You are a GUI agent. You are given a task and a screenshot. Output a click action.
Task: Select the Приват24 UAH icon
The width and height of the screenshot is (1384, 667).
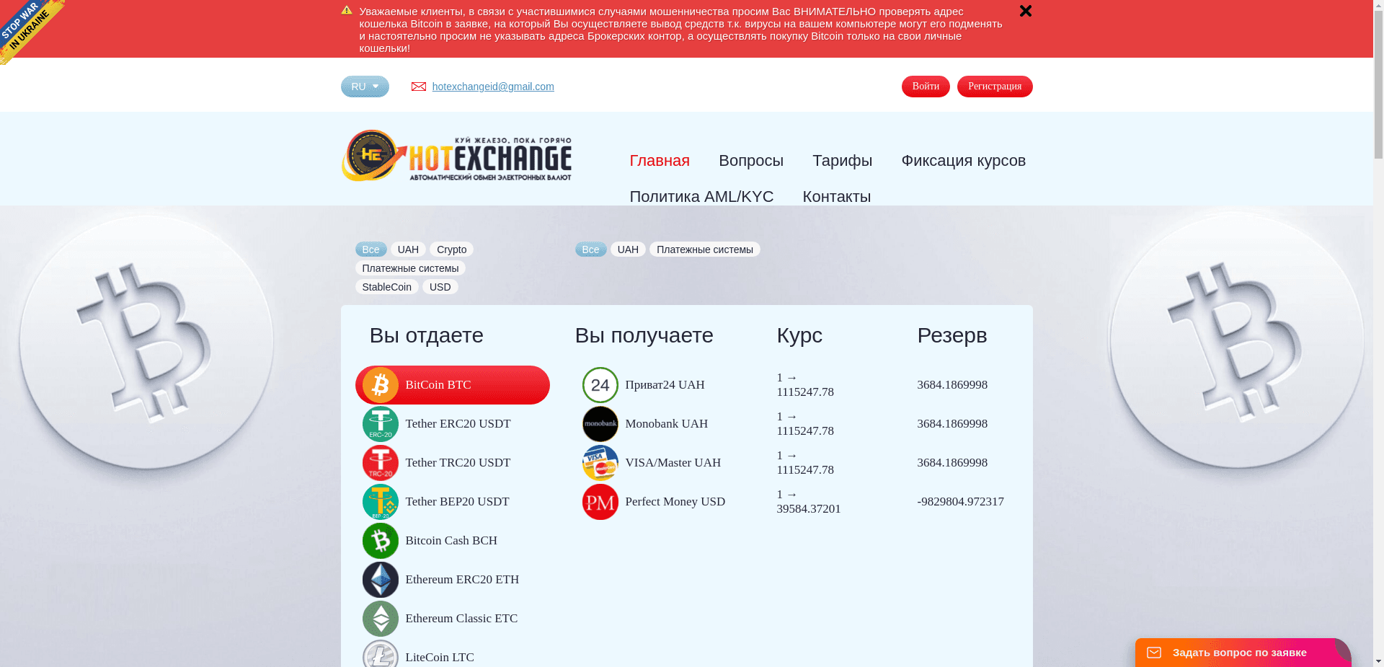tap(600, 385)
